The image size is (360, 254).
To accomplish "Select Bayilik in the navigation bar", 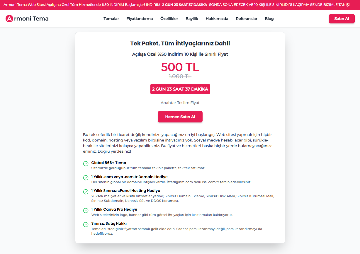I will [x=192, y=19].
